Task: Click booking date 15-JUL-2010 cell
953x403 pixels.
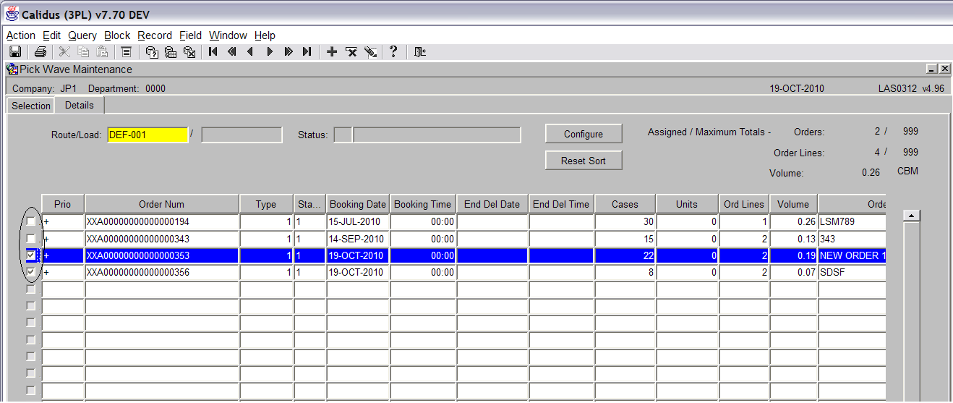Action: tap(358, 221)
